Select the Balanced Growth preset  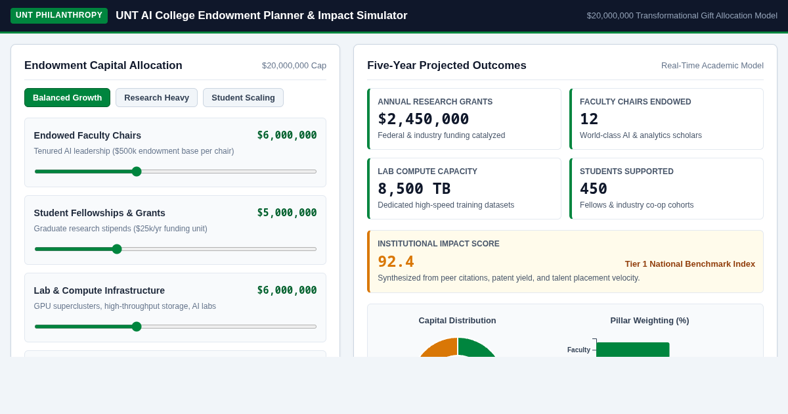pos(67,98)
